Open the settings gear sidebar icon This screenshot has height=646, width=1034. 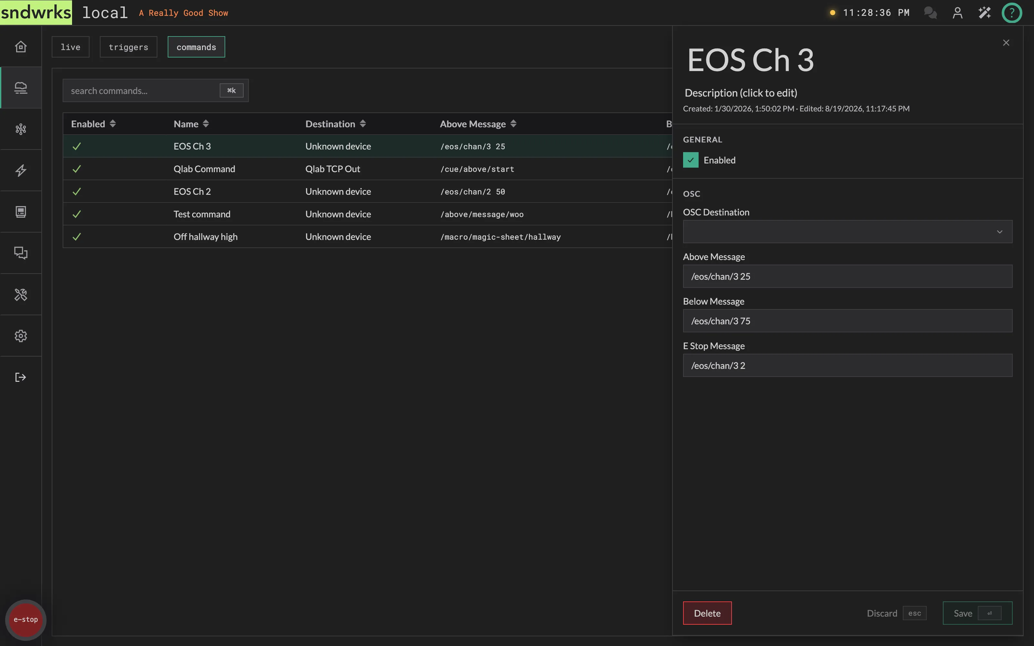[20, 336]
